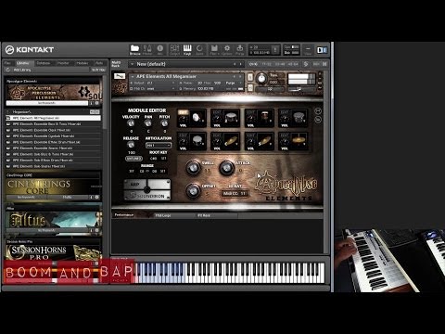Screen dimensions: 445x334
Task: Click the KSP script icon in rack header
Action: click(306, 64)
